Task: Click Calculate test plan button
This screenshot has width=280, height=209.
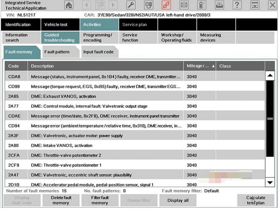Action: click(x=256, y=200)
